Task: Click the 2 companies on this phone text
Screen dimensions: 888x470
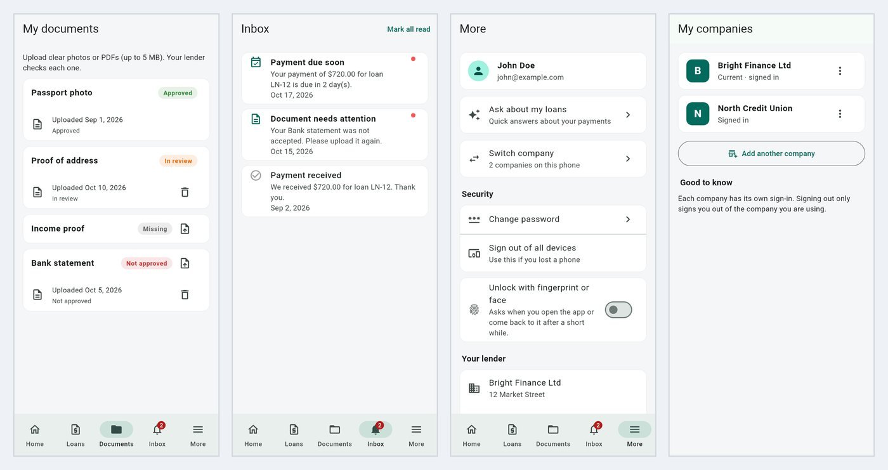Action: click(x=535, y=165)
